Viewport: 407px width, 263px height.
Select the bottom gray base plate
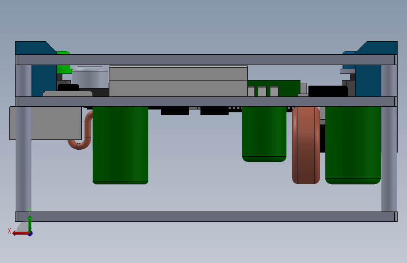click(x=207, y=217)
